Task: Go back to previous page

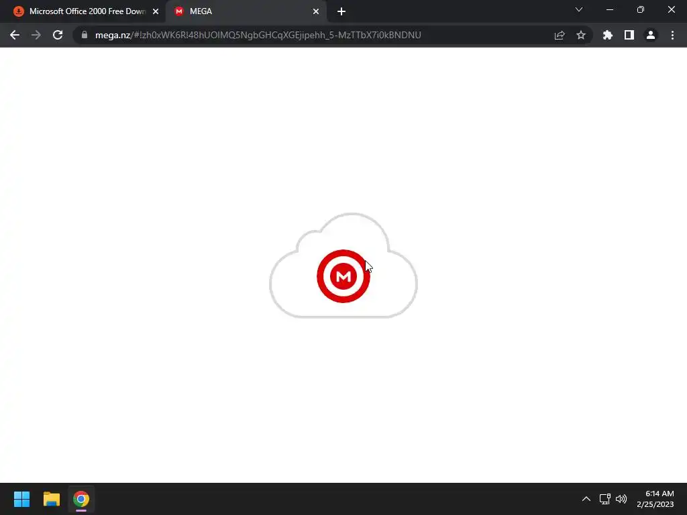Action: [15, 35]
